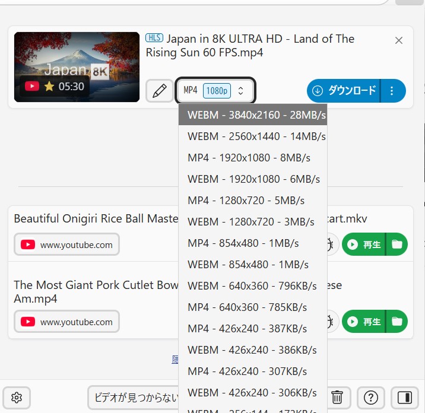Click the Beautiful Onigiri Rice Ball title
The height and width of the screenshot is (413, 425).
click(96, 218)
